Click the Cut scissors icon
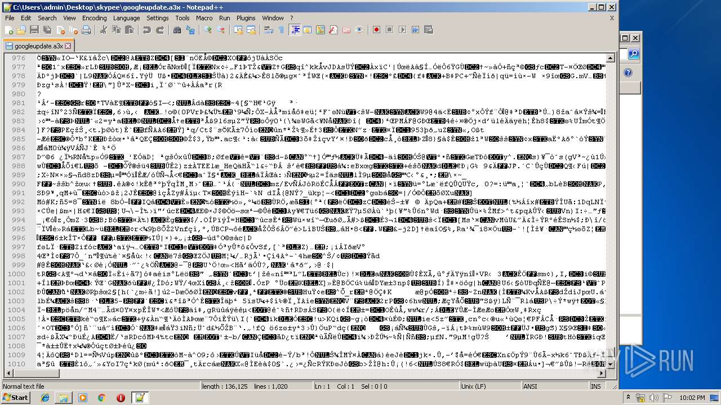Screen dimensions: 721x405 103,29
